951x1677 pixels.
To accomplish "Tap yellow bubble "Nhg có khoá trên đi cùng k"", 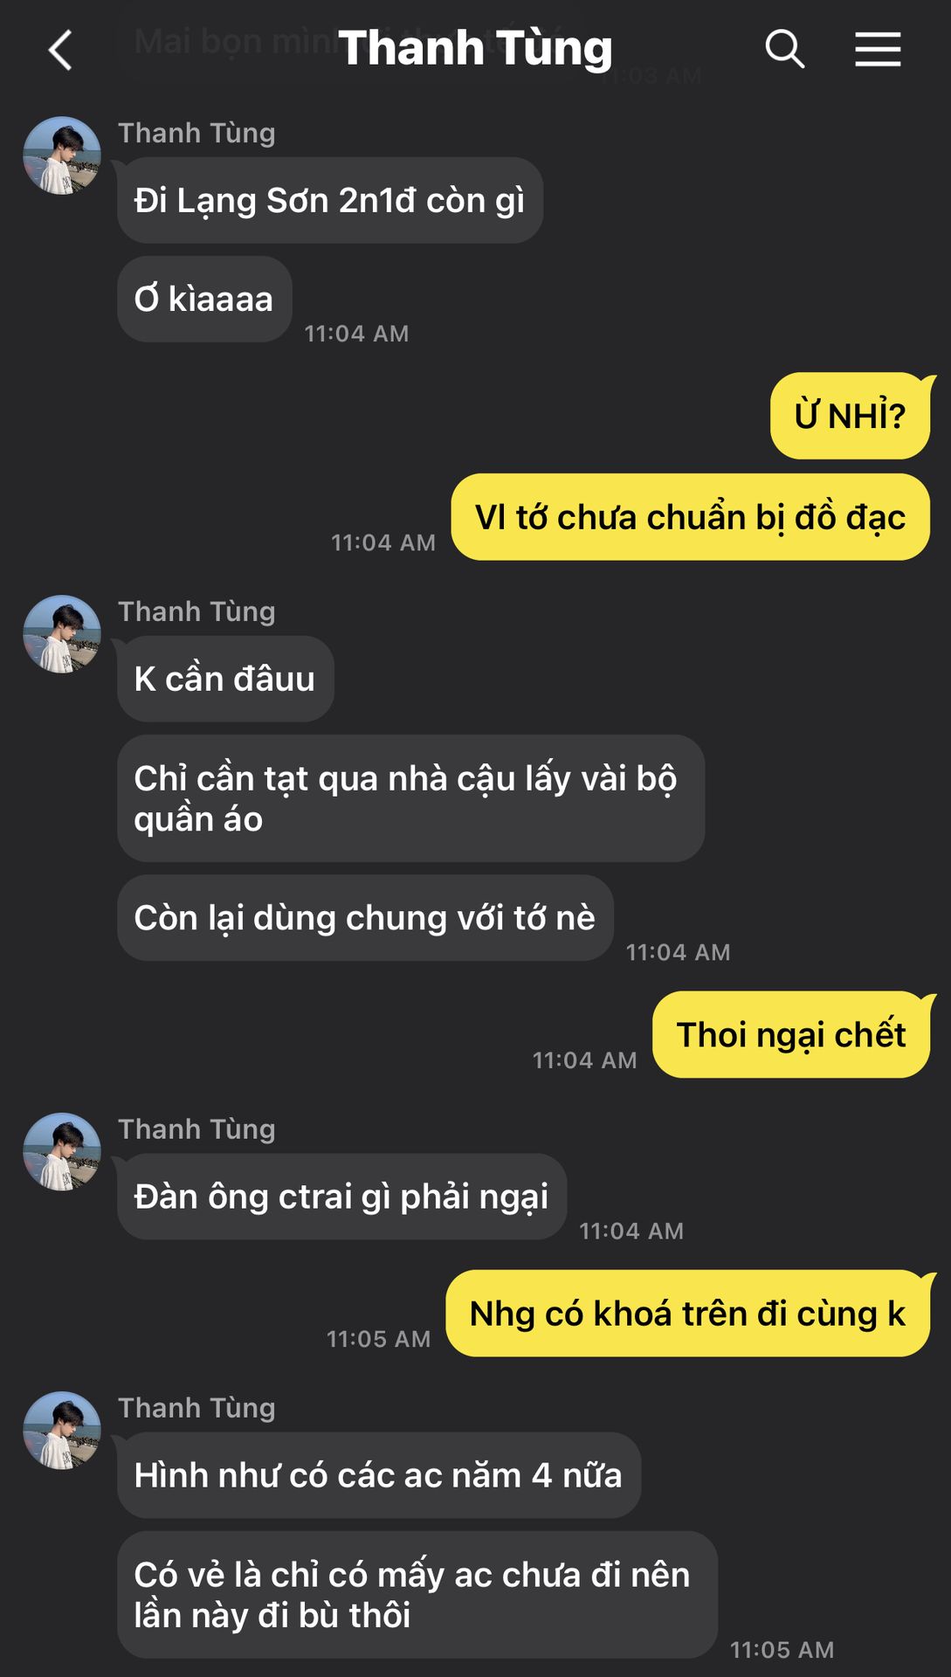I will point(688,1314).
